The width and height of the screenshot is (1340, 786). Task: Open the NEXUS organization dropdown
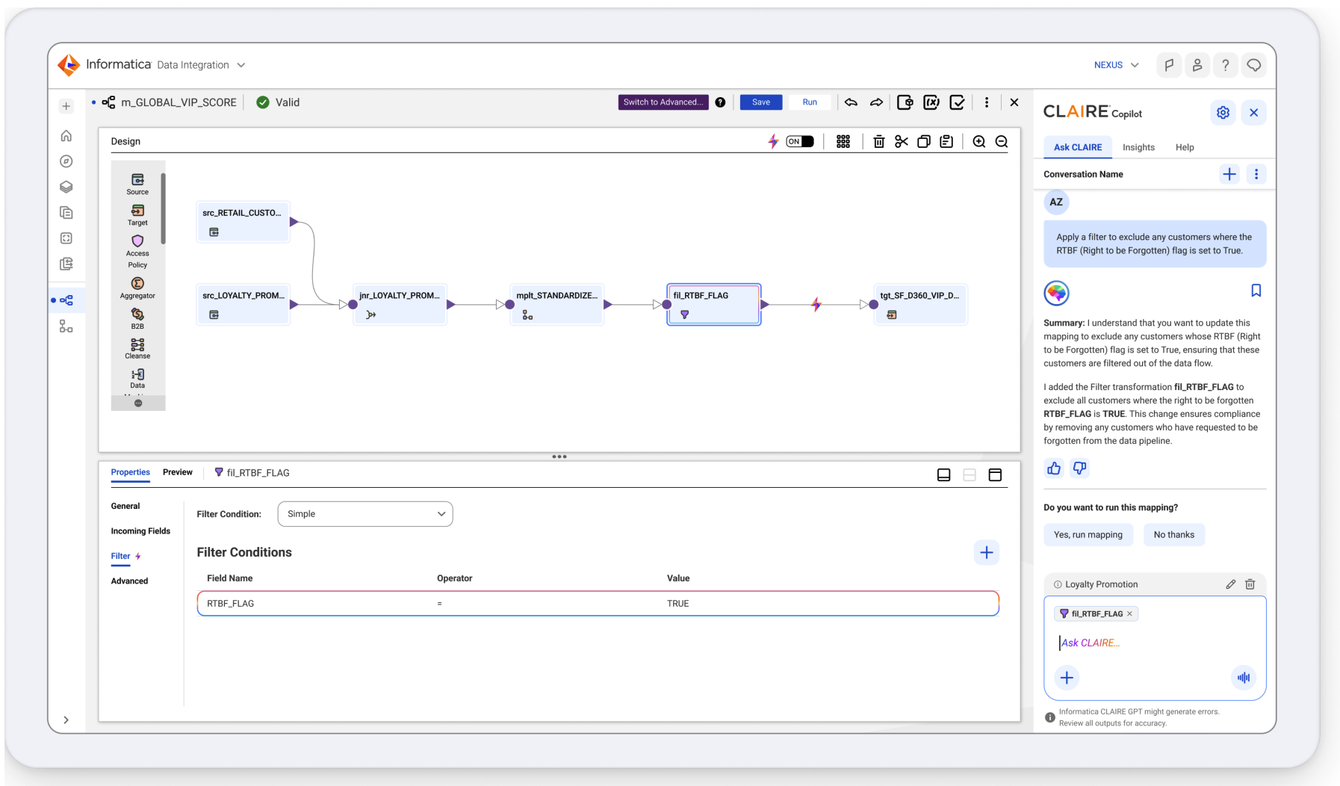pyautogui.click(x=1116, y=65)
